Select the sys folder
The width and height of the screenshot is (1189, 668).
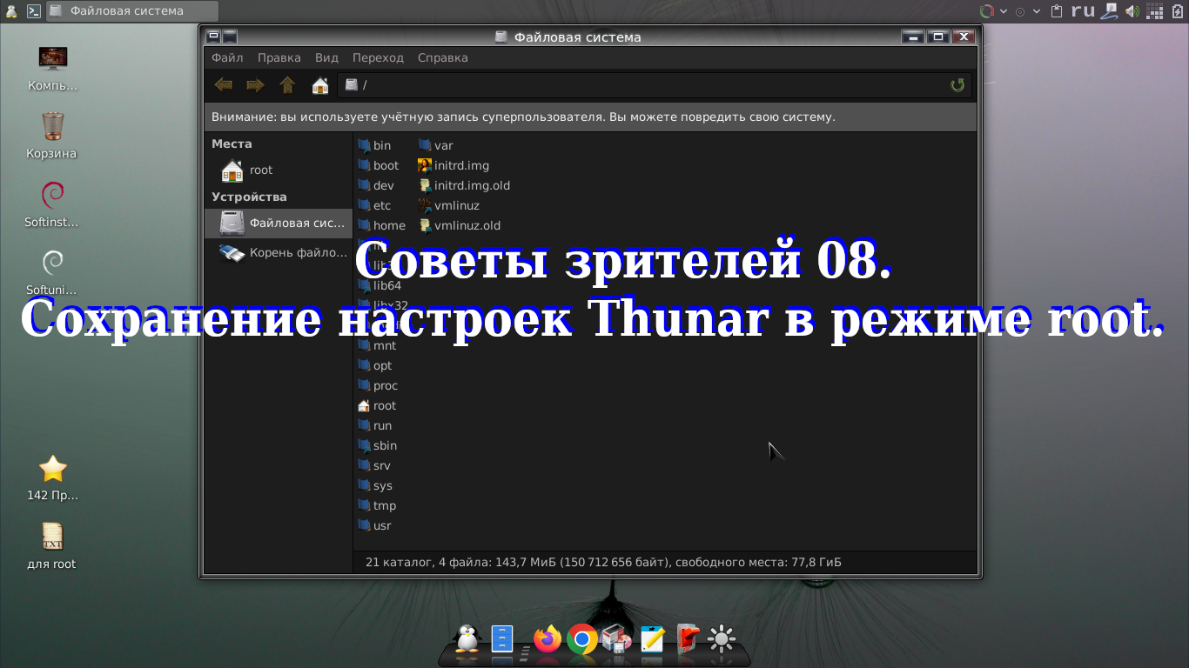pyautogui.click(x=375, y=485)
